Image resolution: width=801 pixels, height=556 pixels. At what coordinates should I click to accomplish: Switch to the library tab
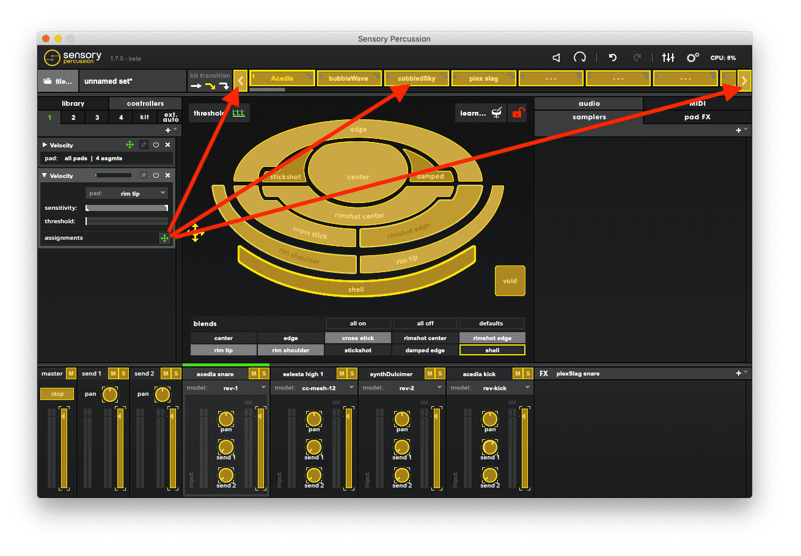click(73, 103)
